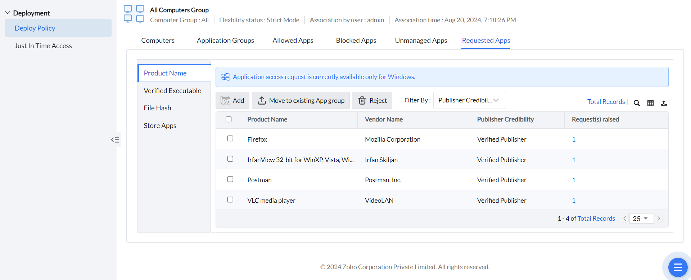Click the export upload icon
This screenshot has width=691, height=280.
click(664, 103)
